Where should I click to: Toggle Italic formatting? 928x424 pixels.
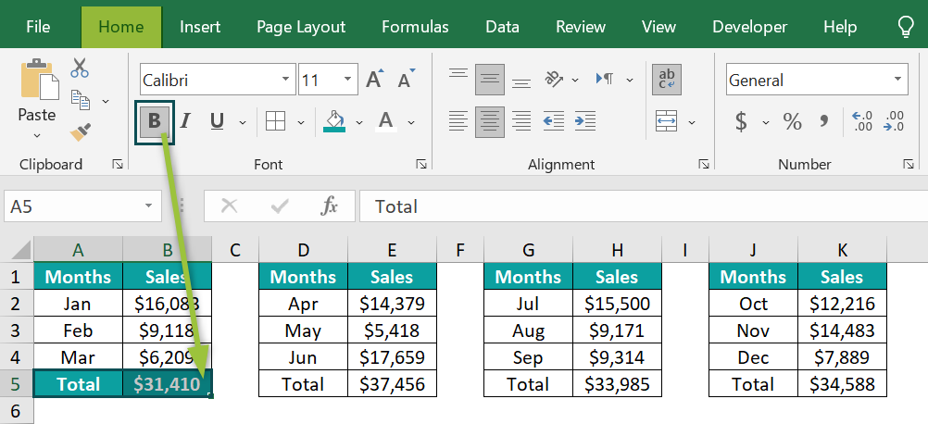pos(185,121)
